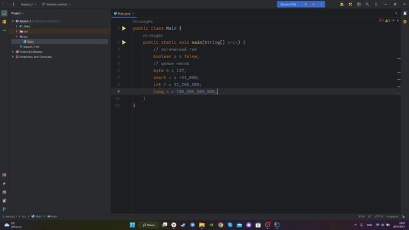This screenshot has width=409, height=230.
Task: Go to next highlighted error arrow
Action: click(x=397, y=20)
